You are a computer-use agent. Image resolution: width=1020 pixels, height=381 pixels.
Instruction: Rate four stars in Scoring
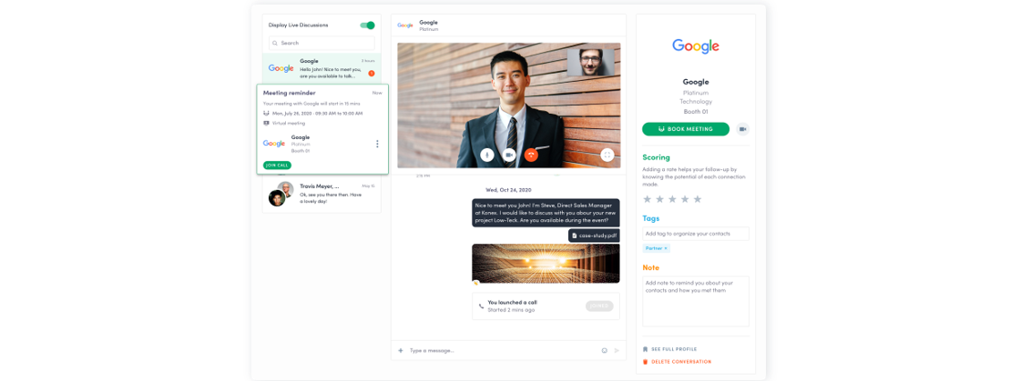click(x=685, y=199)
